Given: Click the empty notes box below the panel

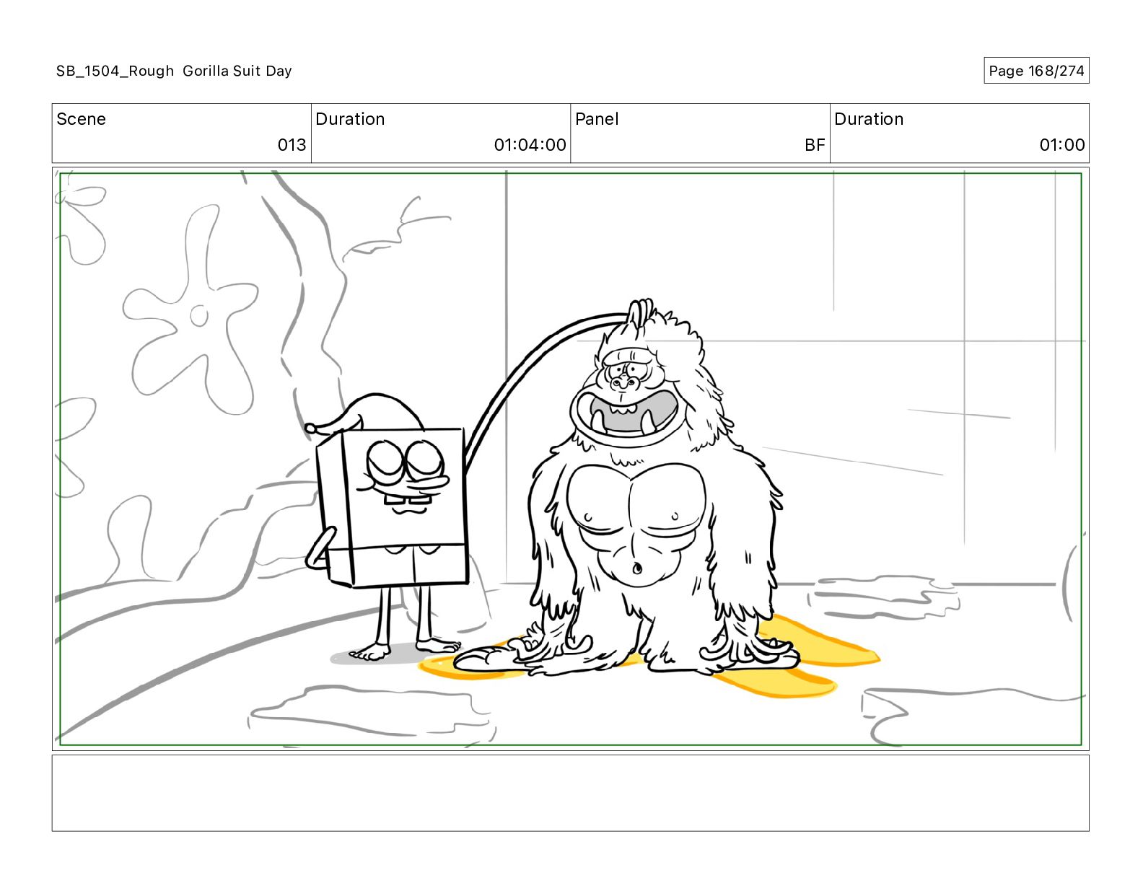Looking at the screenshot, I should (x=570, y=793).
